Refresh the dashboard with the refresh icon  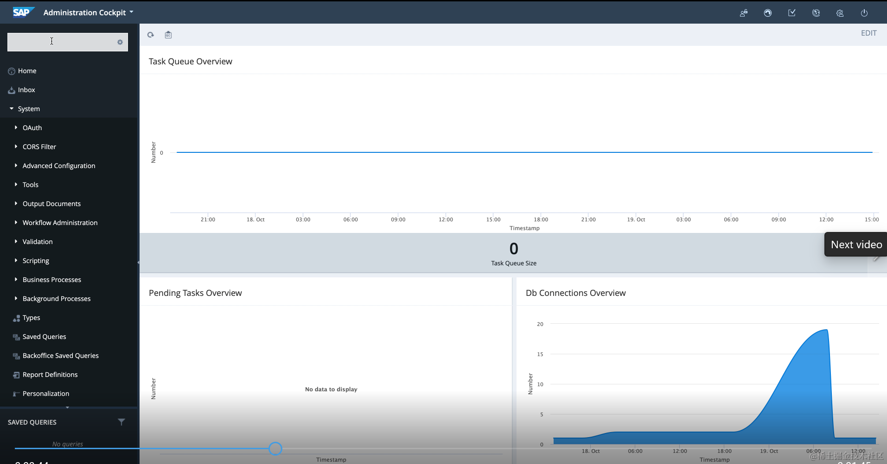pos(151,35)
